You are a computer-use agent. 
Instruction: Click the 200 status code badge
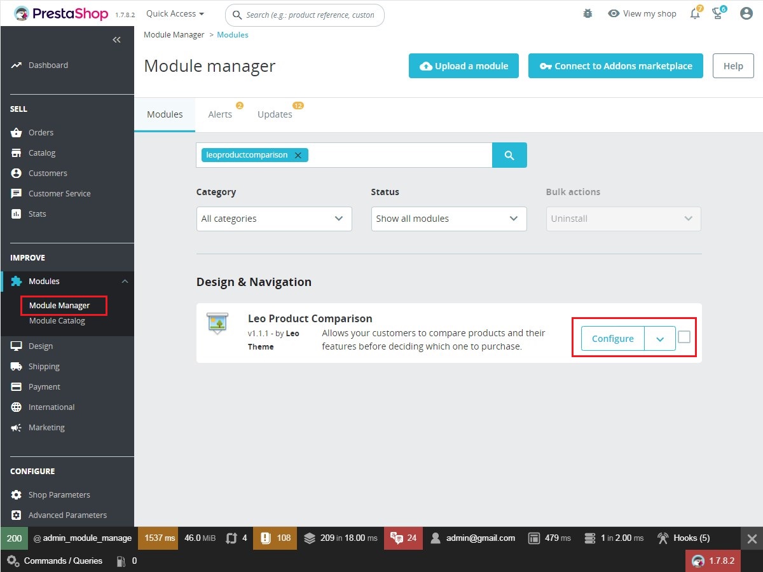pos(14,538)
